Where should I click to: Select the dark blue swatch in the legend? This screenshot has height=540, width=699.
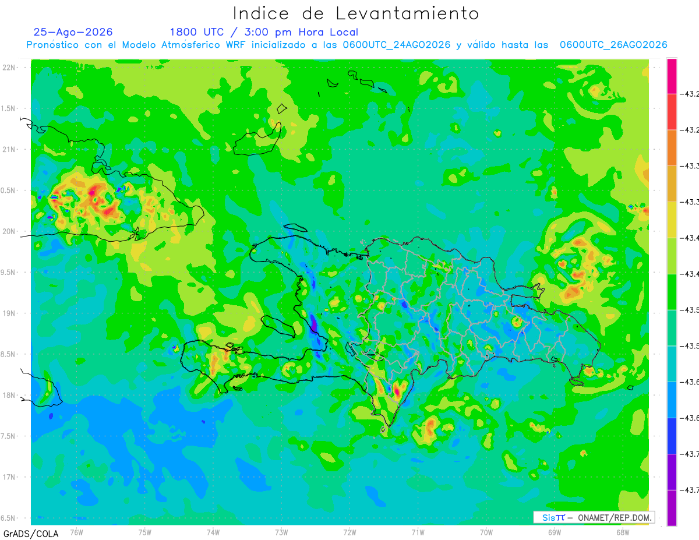click(x=672, y=435)
